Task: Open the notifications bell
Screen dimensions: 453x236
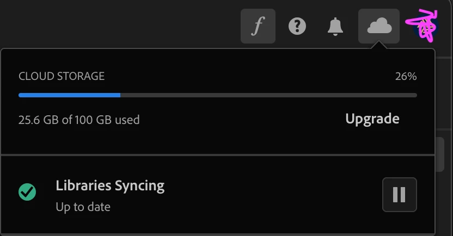Action: 335,26
